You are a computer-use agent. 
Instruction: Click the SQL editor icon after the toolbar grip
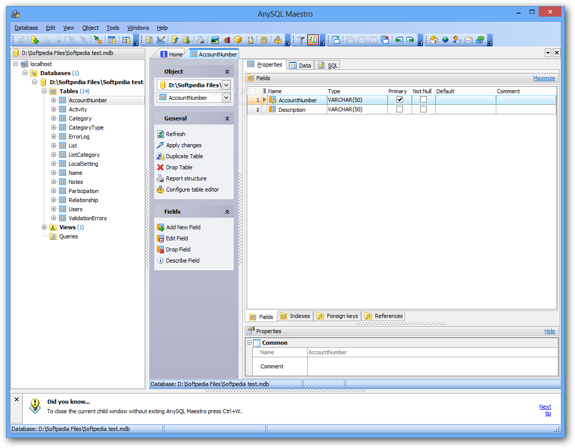149,40
